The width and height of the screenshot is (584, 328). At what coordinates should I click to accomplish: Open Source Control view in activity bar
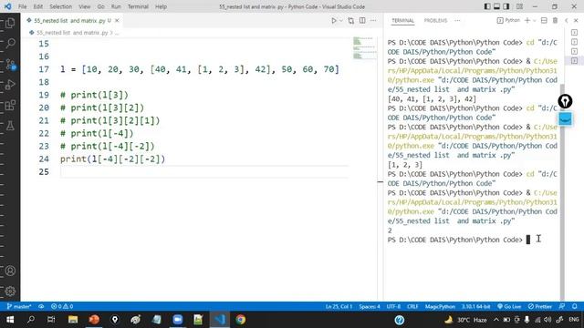(10, 64)
